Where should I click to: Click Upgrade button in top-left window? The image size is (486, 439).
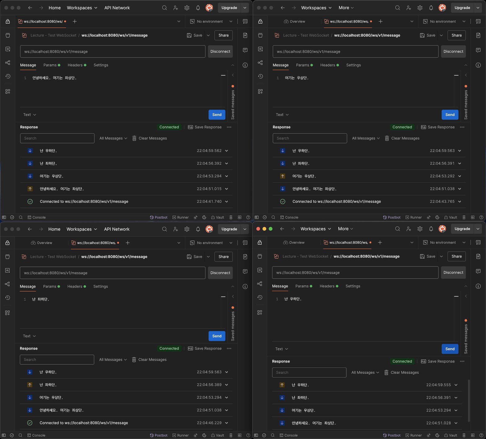coord(229,8)
